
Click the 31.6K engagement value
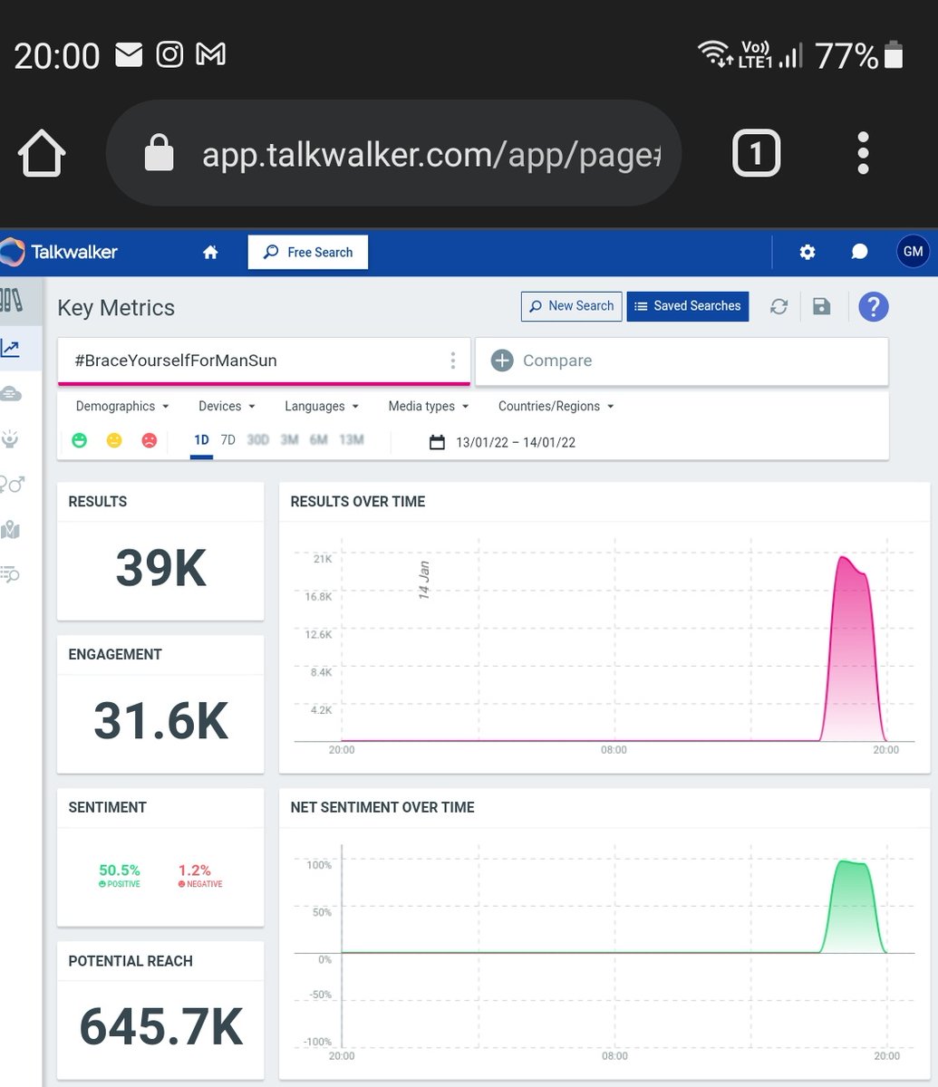[x=161, y=721]
